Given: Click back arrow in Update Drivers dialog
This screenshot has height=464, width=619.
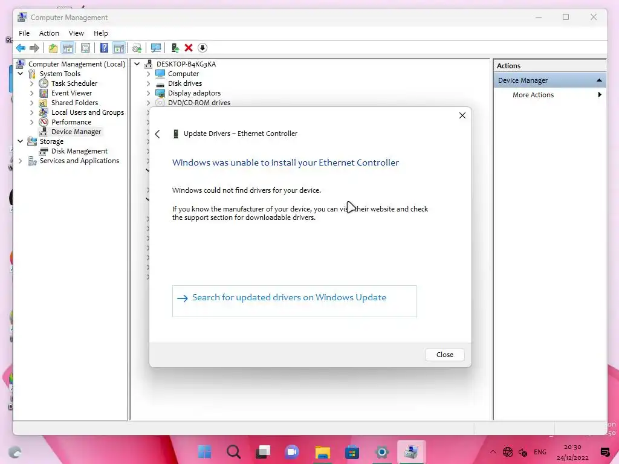Looking at the screenshot, I should (x=158, y=134).
